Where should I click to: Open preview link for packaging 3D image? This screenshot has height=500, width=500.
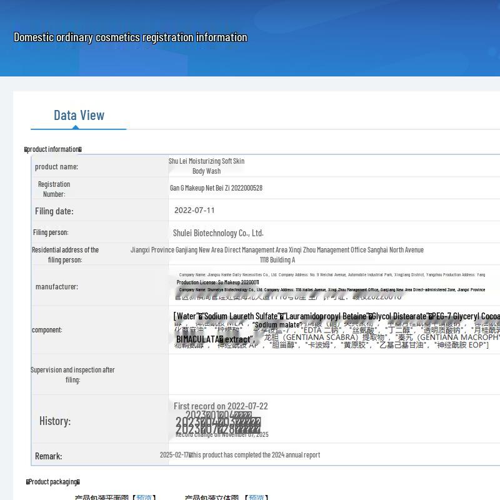(256, 497)
